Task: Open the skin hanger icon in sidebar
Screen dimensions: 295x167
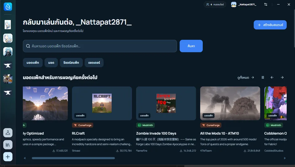Action: pos(8,133)
